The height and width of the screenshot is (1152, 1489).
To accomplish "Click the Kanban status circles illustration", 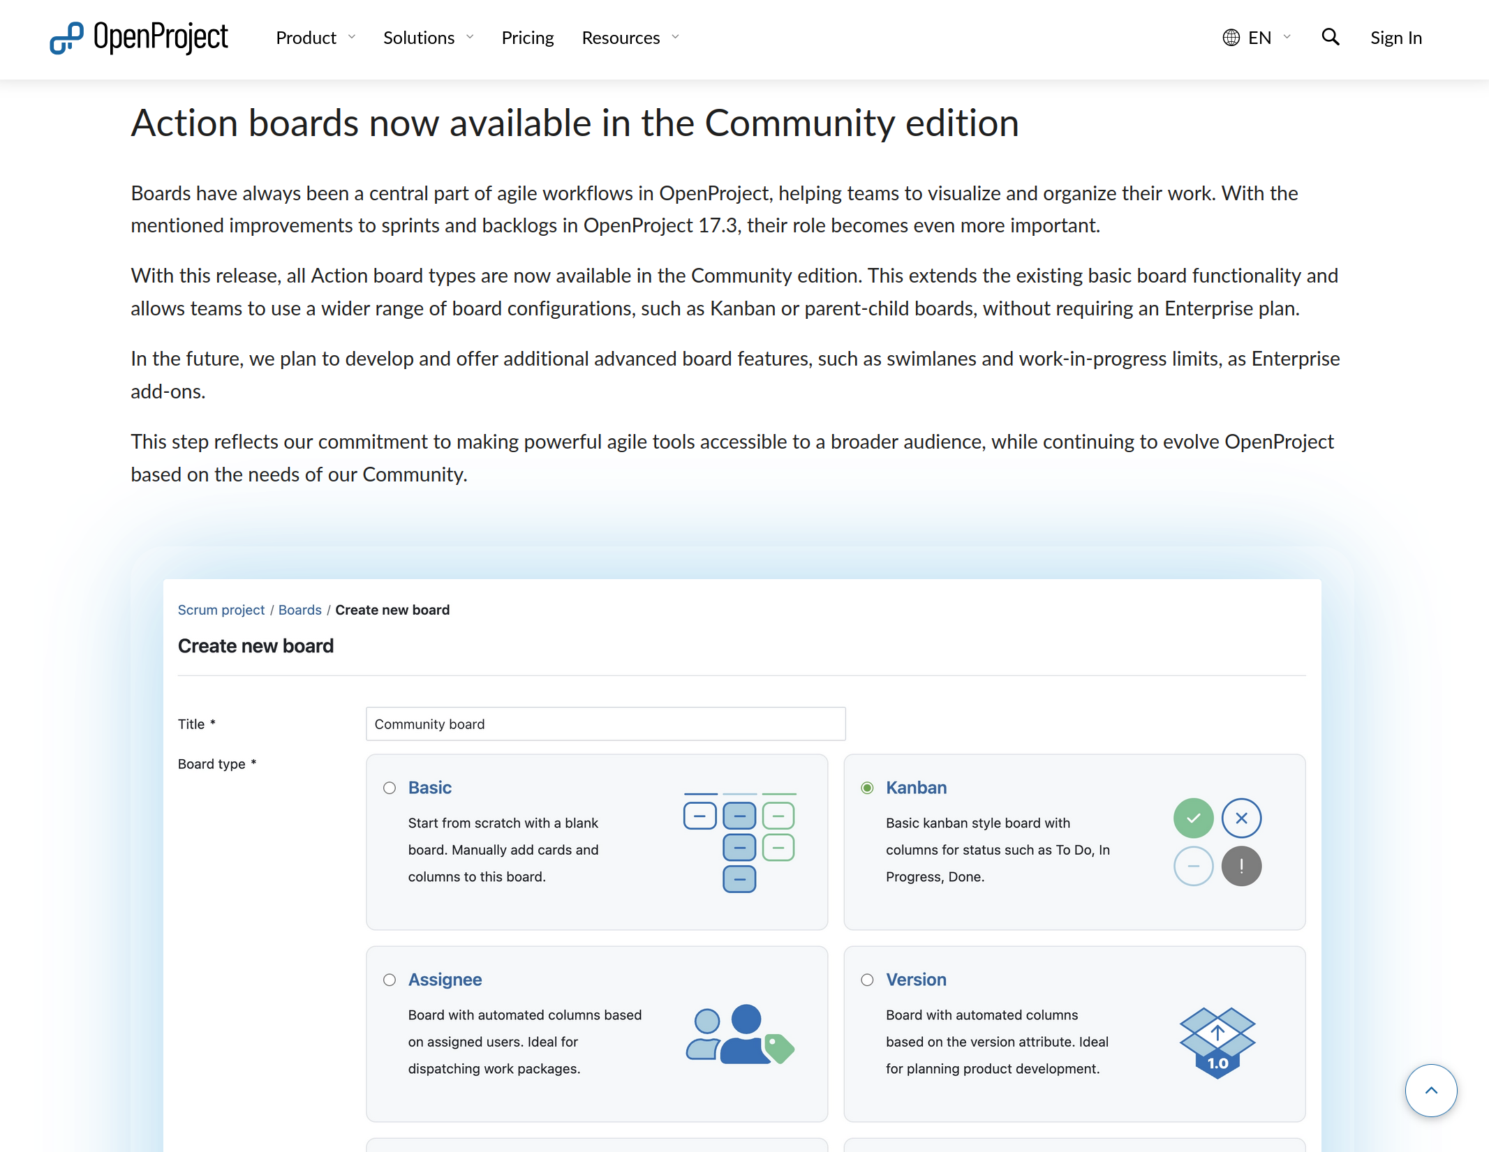I will pos(1217,842).
